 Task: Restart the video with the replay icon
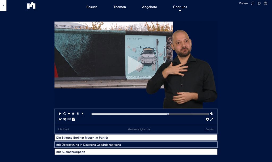pos(65,114)
